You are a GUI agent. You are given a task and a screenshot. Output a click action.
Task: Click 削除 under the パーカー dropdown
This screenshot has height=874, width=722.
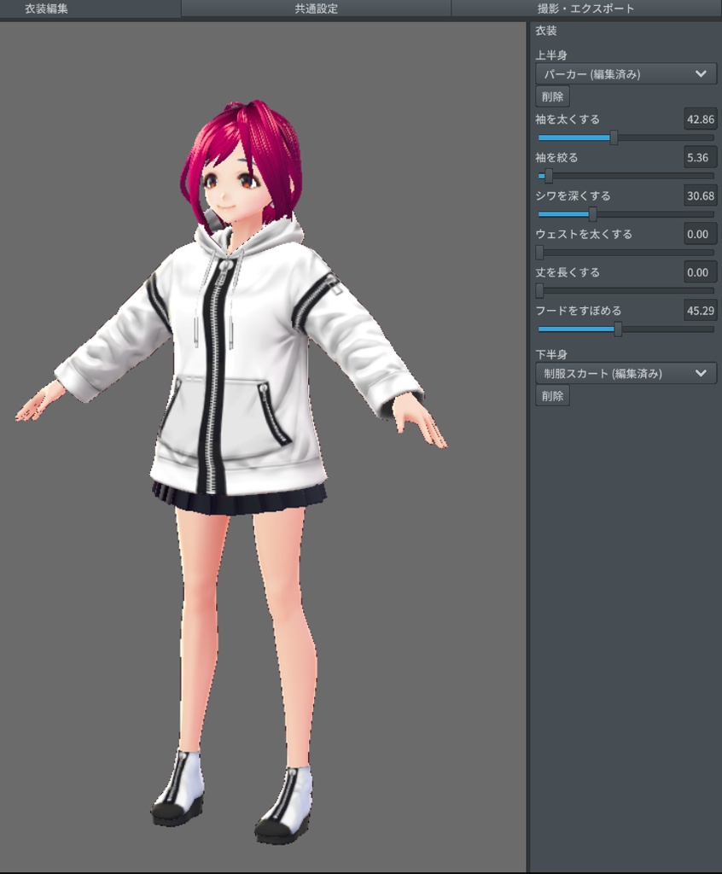[x=553, y=96]
